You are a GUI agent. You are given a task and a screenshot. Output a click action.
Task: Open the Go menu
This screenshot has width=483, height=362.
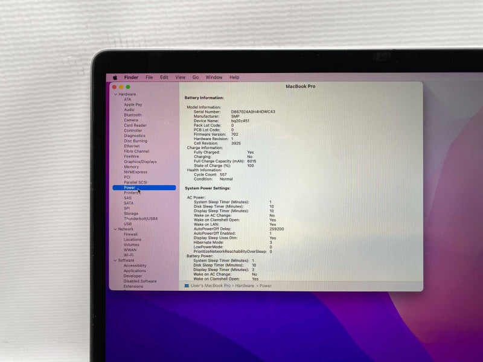pos(196,77)
